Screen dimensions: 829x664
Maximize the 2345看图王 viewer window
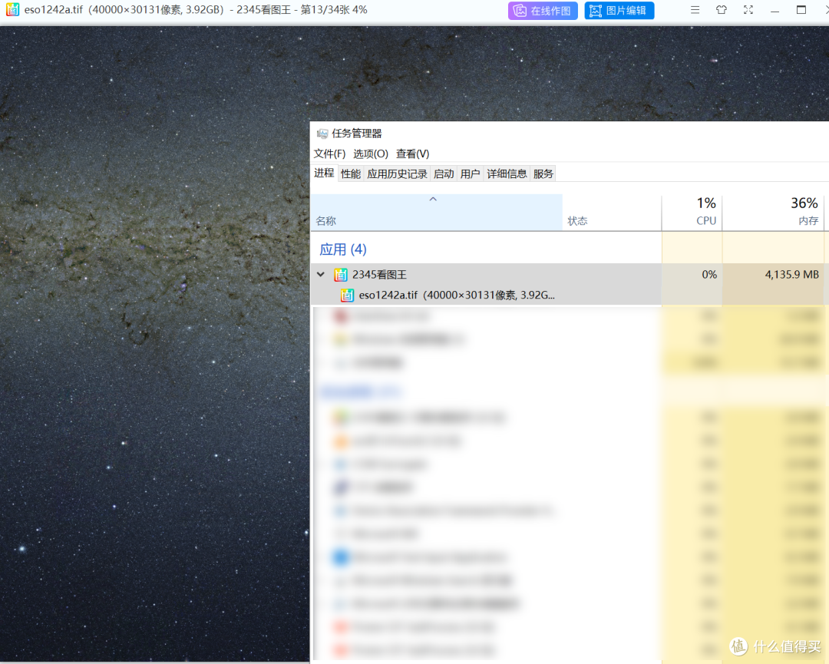(801, 10)
